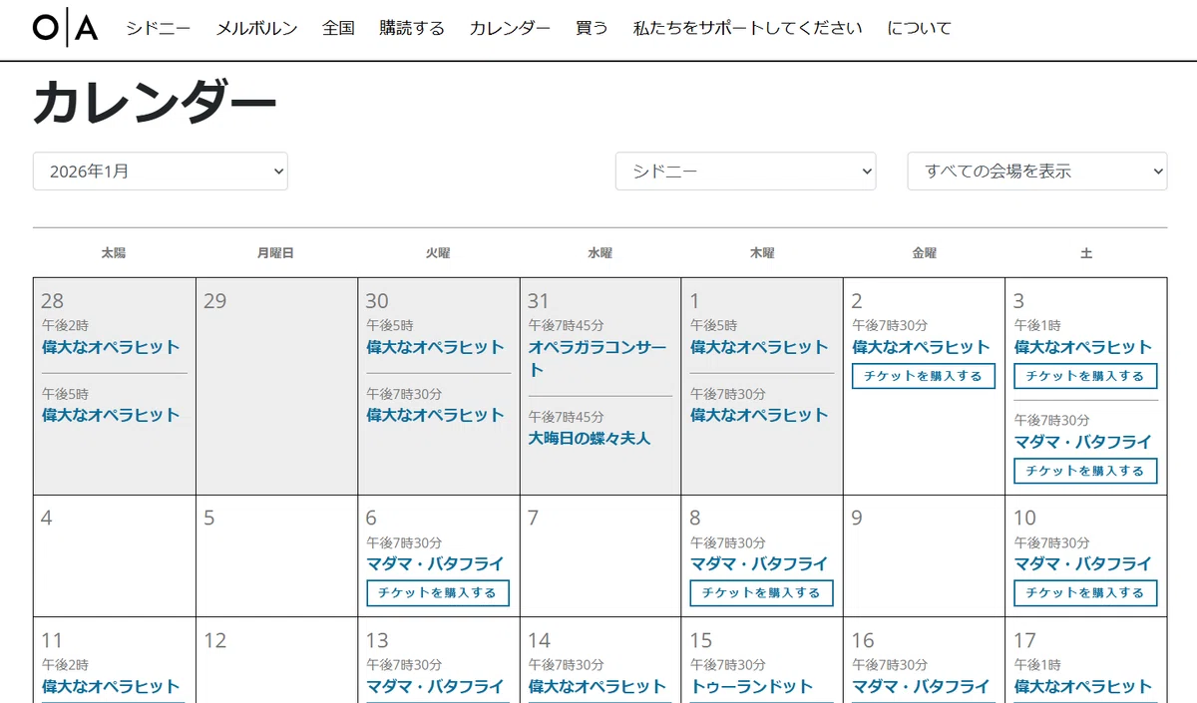Viewport: 1197px width, 703px height.
Task: Open 偉大なオペラヒット at 午後2時 on the 28th
Action: pyautogui.click(x=111, y=347)
